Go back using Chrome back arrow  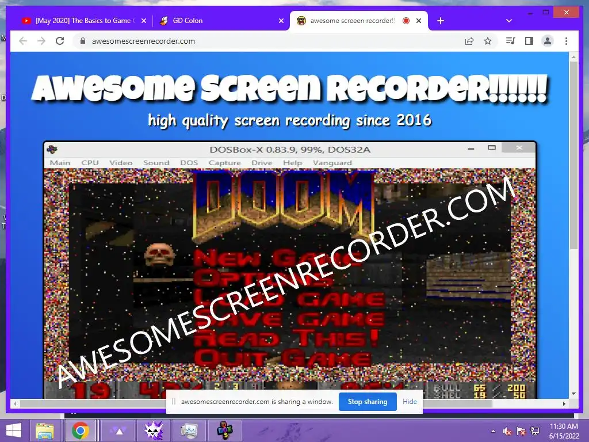pyautogui.click(x=23, y=41)
